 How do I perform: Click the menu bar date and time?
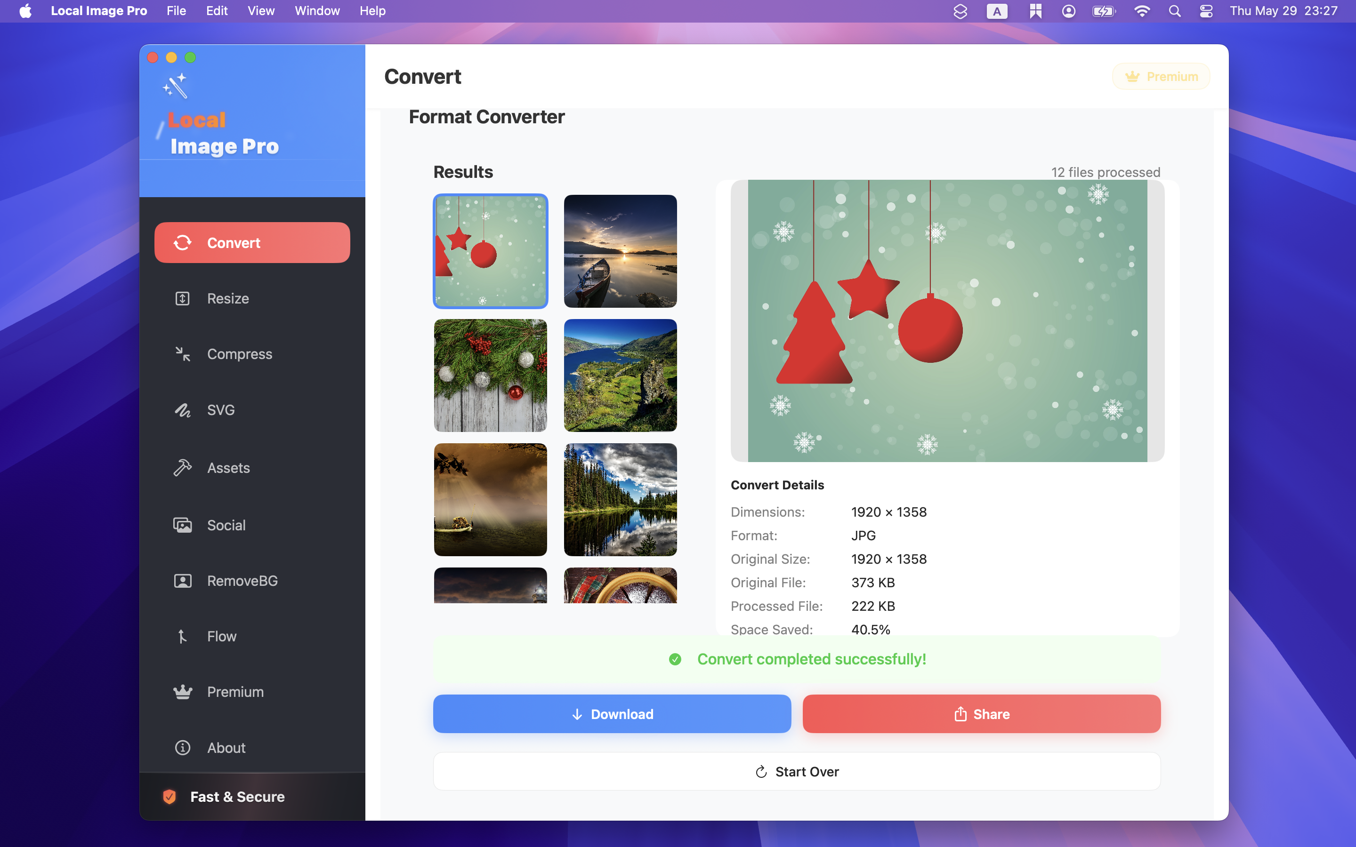(x=1283, y=11)
